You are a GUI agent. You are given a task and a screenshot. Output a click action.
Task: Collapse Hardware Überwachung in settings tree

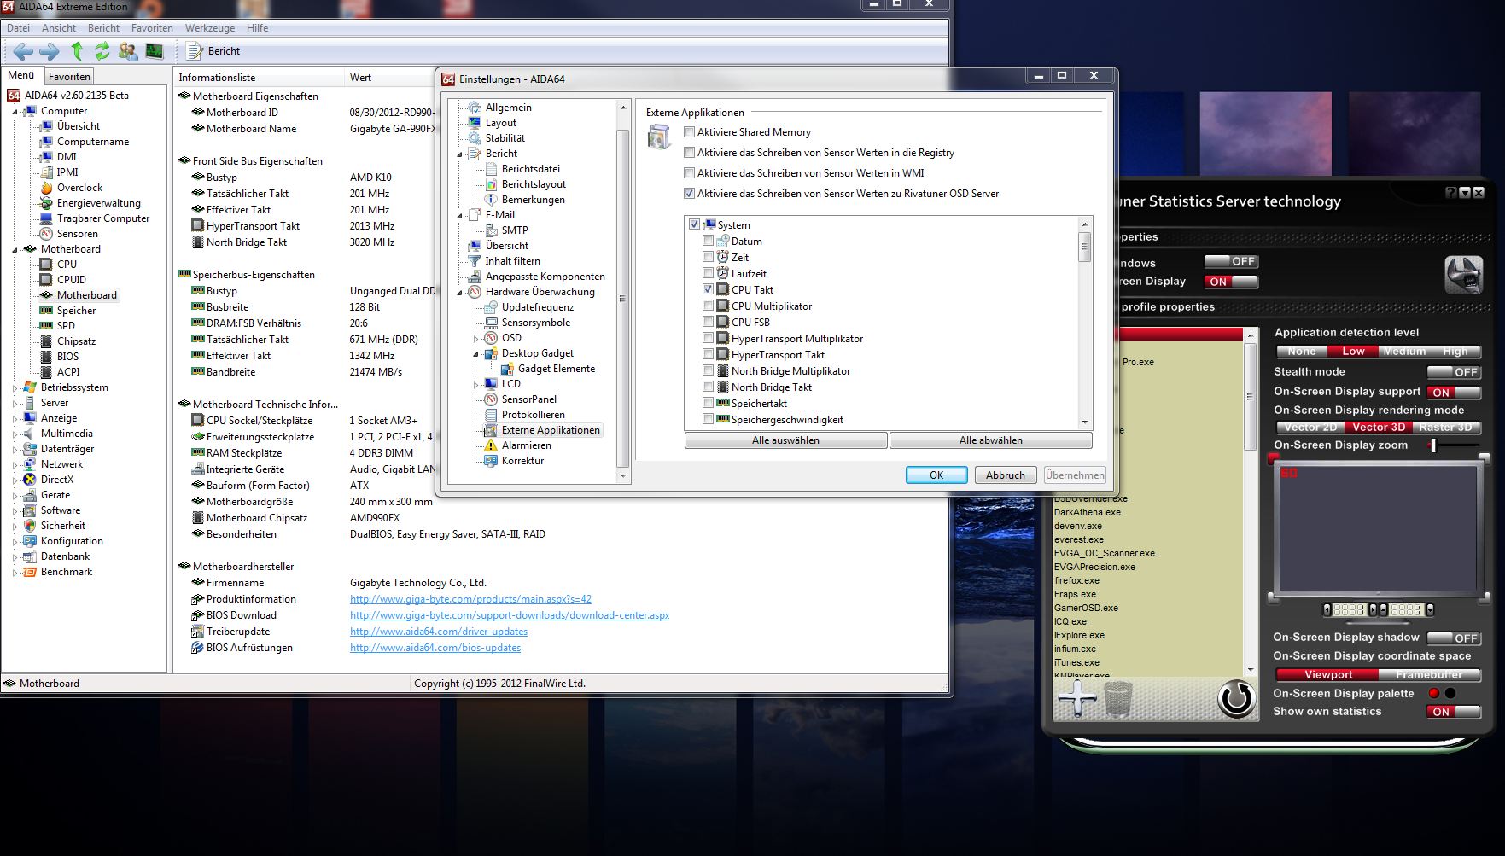[460, 293]
